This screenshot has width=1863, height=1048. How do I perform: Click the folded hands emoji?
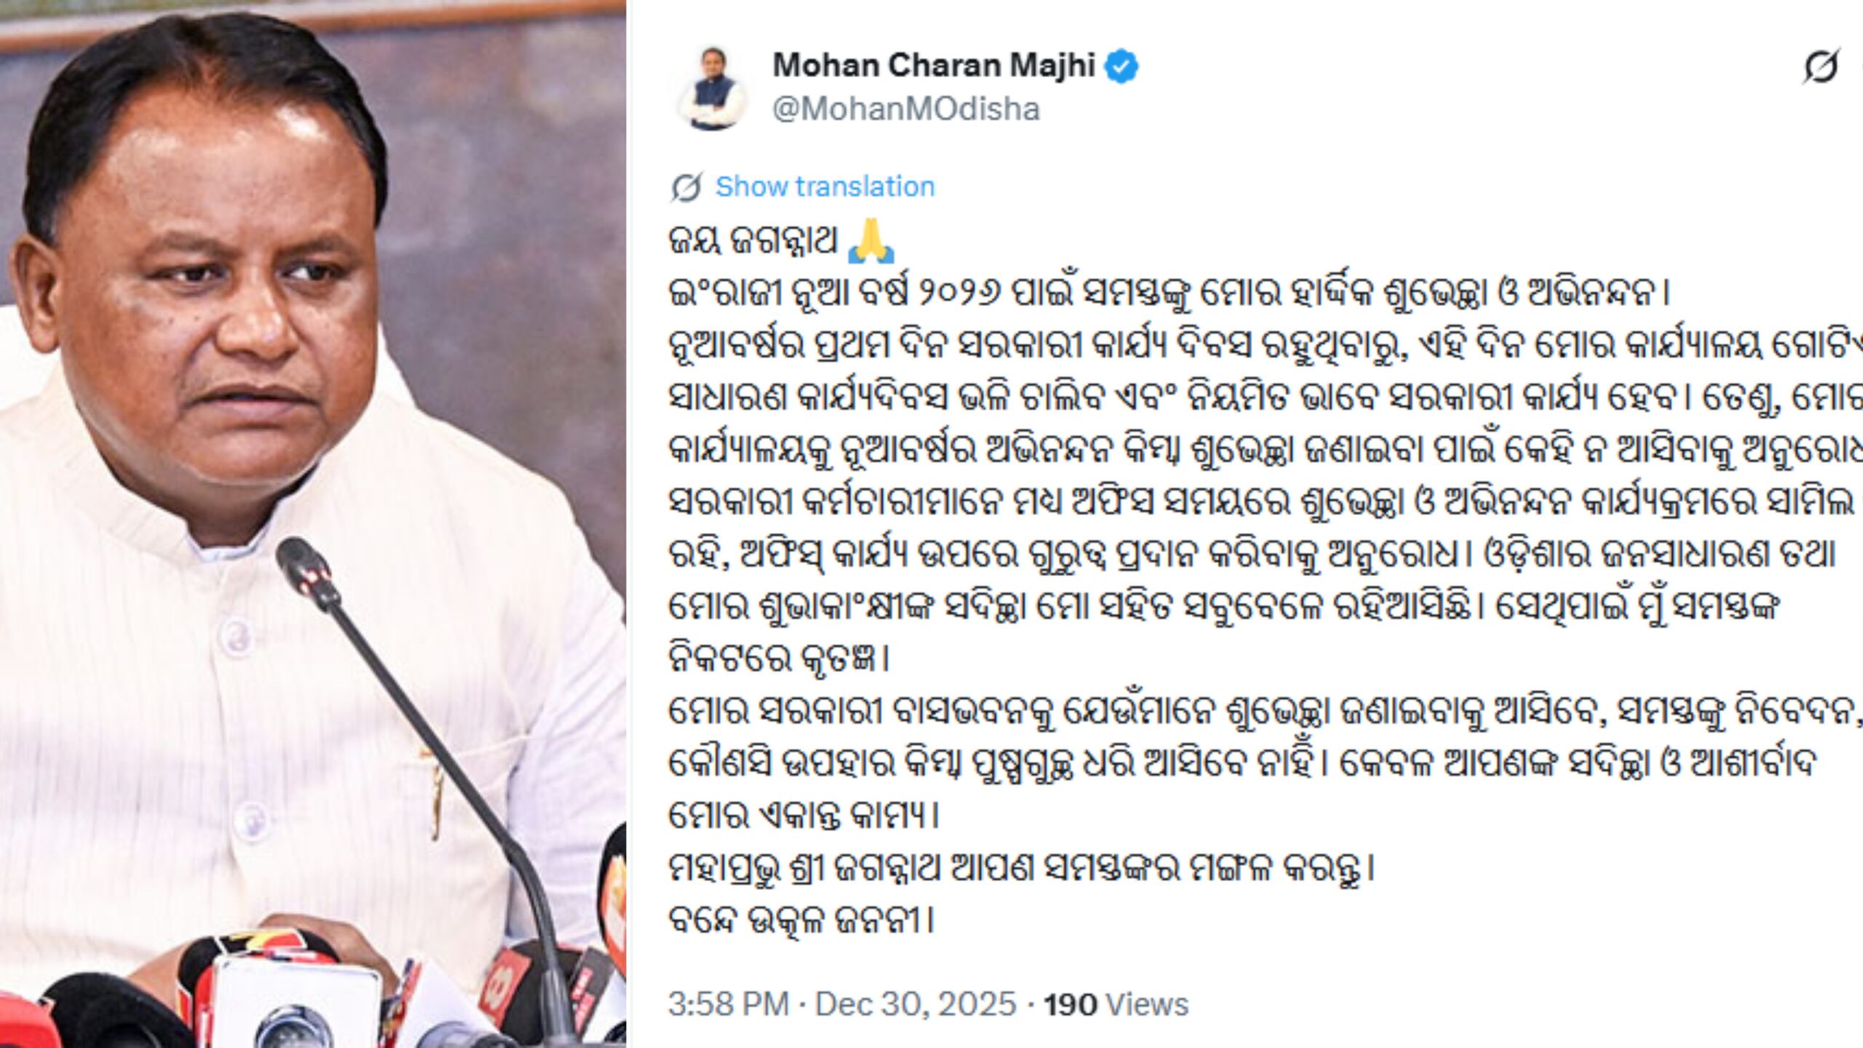point(871,242)
